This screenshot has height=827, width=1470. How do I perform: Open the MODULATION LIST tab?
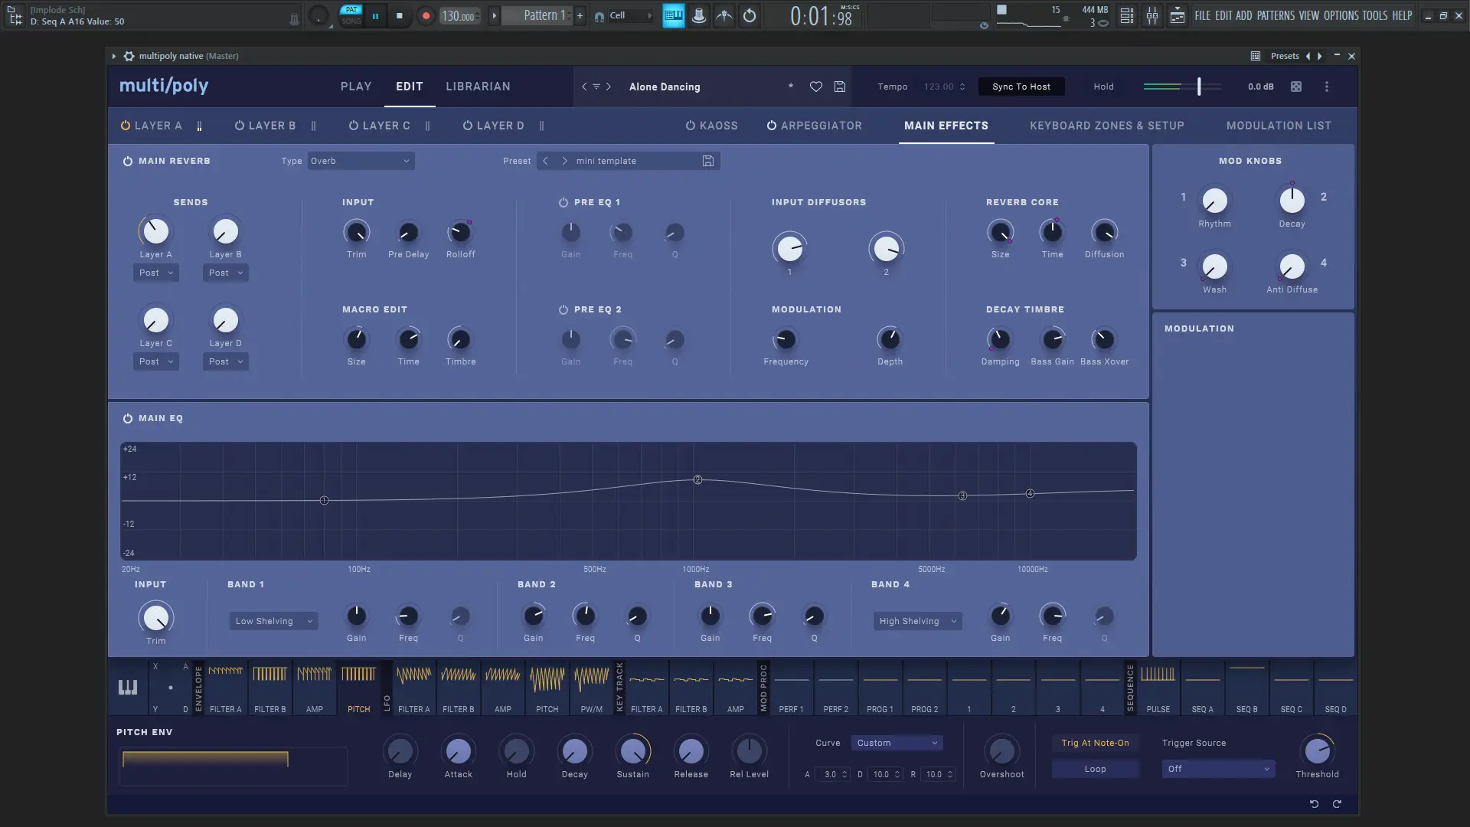point(1279,126)
